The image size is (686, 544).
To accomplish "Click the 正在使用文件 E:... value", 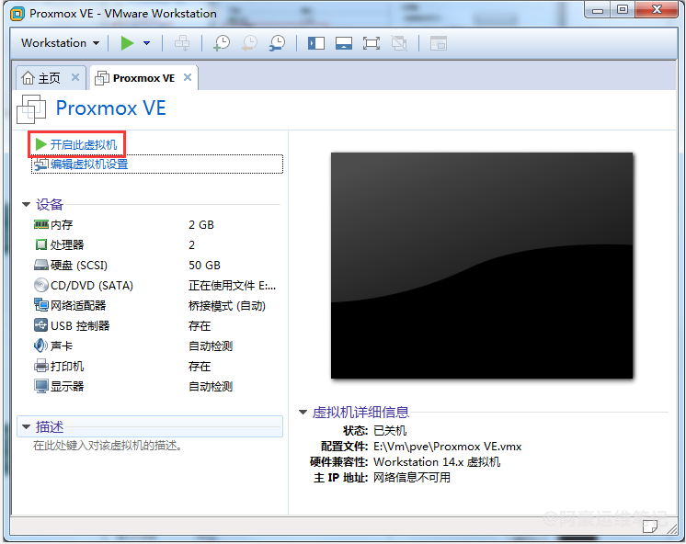I will [233, 285].
